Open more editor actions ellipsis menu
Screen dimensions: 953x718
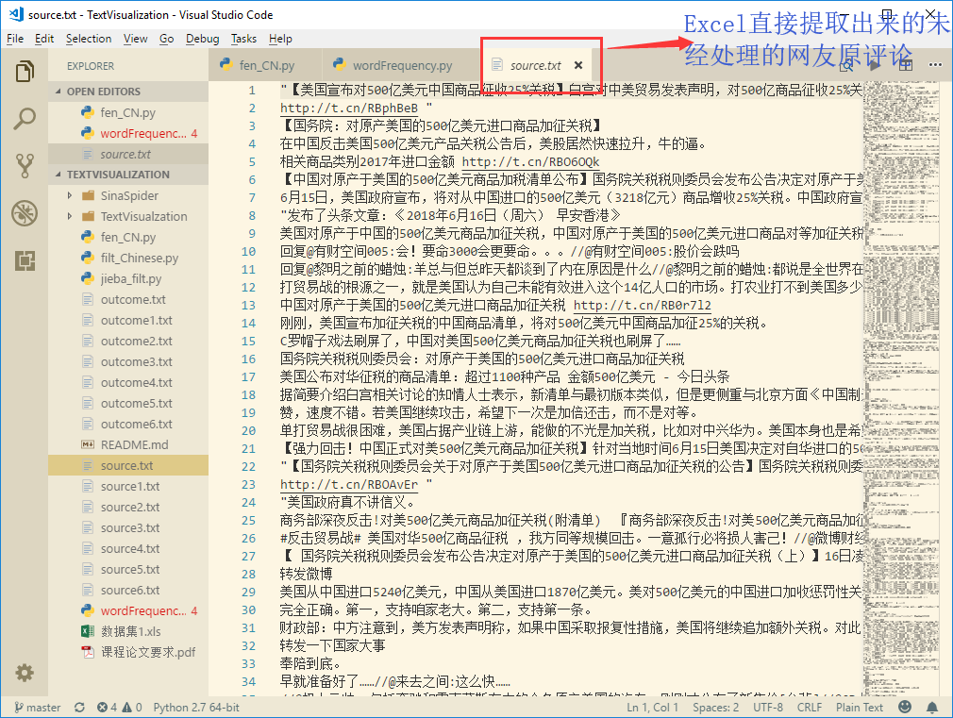(935, 65)
